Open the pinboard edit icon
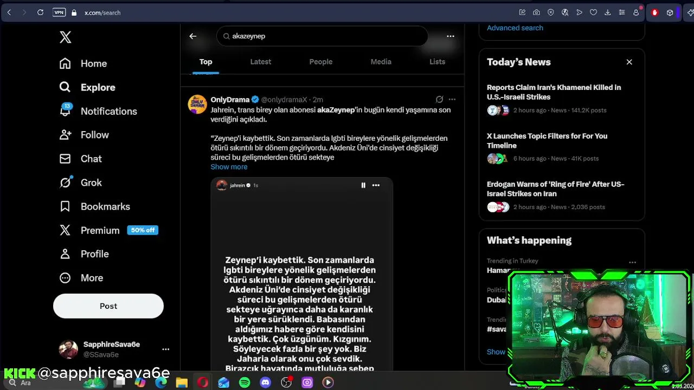Image resolution: width=694 pixels, height=390 pixels. tap(522, 12)
